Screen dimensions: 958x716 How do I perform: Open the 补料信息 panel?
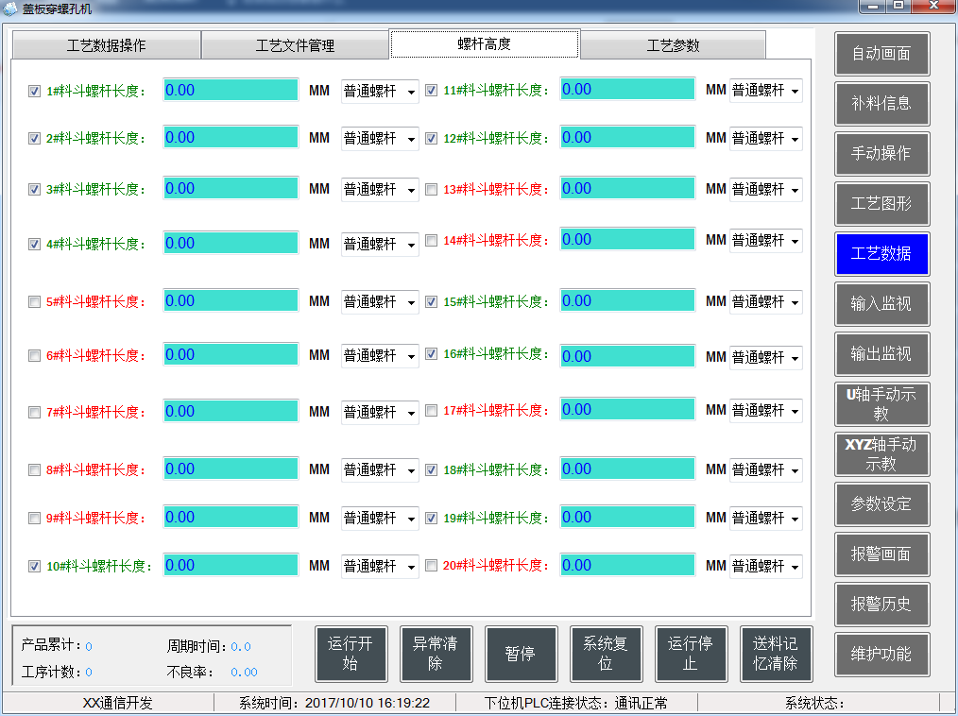[881, 104]
